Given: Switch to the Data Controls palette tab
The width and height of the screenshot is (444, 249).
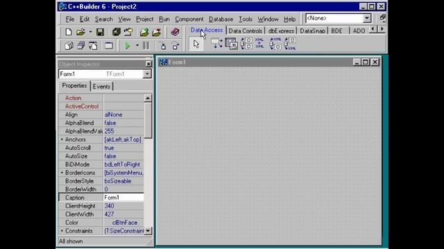Looking at the screenshot, I should click(x=246, y=30).
